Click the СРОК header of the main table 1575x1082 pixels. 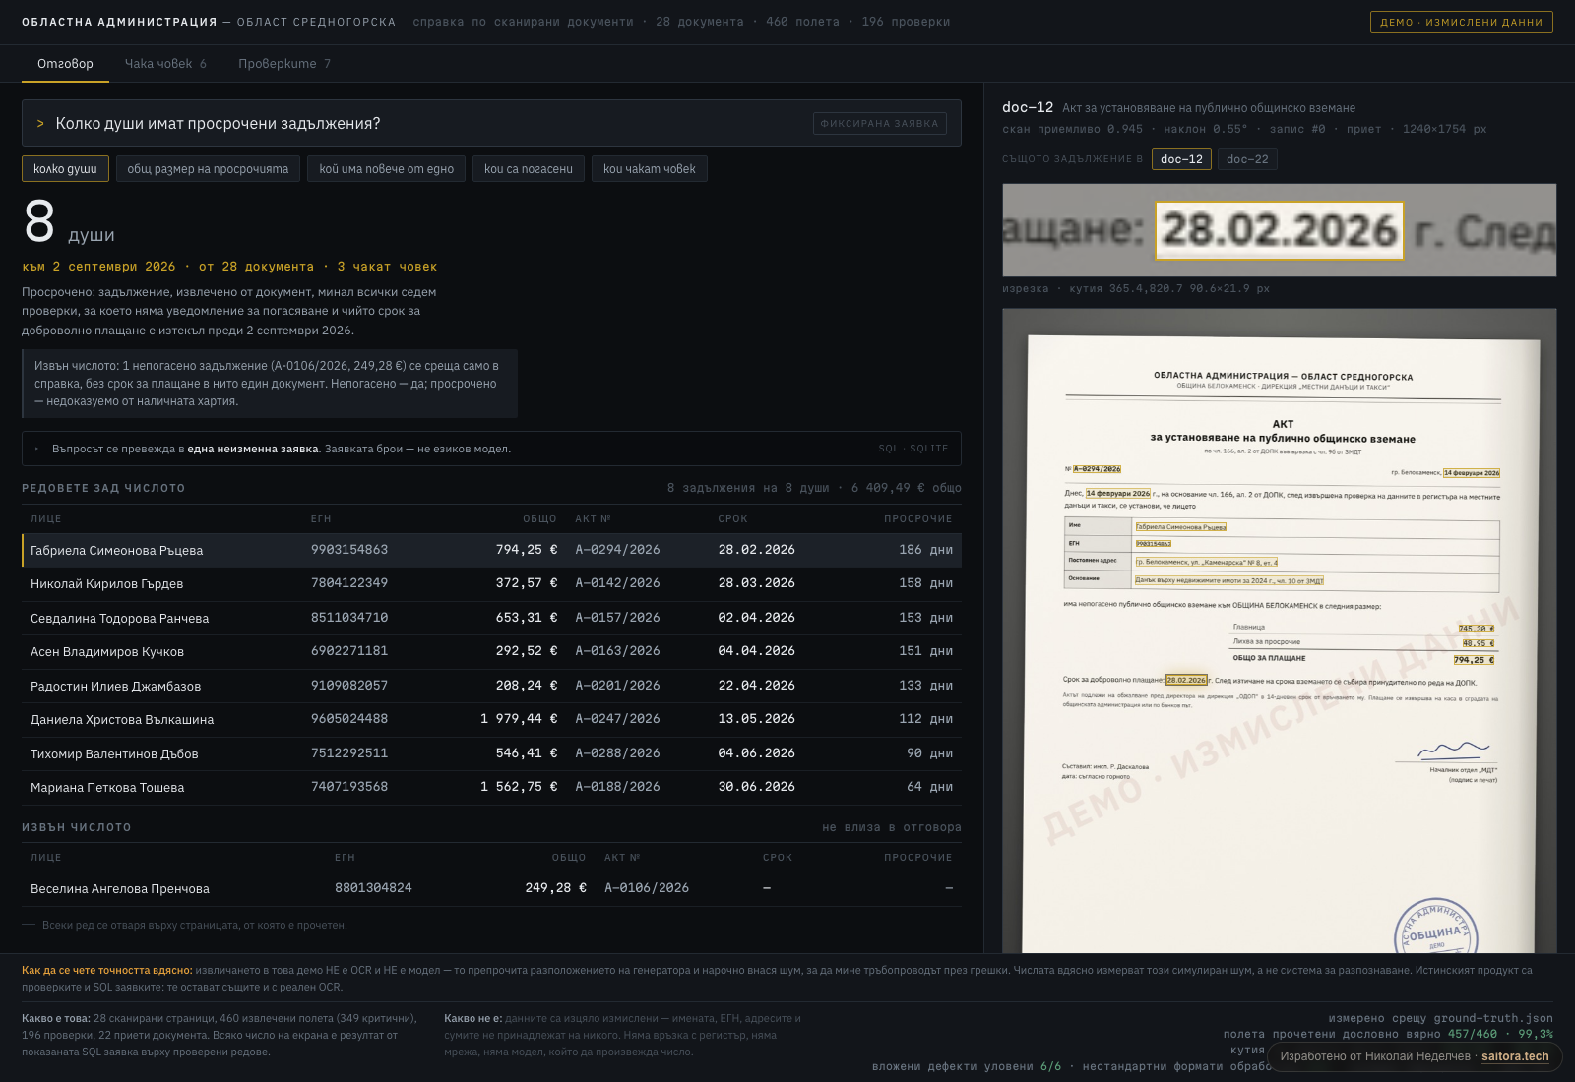point(733,519)
